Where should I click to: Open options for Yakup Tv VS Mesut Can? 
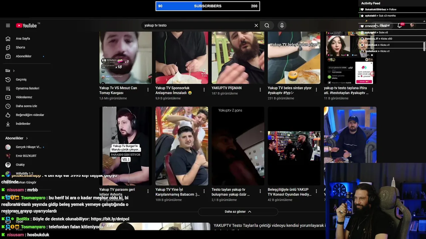tap(148, 90)
